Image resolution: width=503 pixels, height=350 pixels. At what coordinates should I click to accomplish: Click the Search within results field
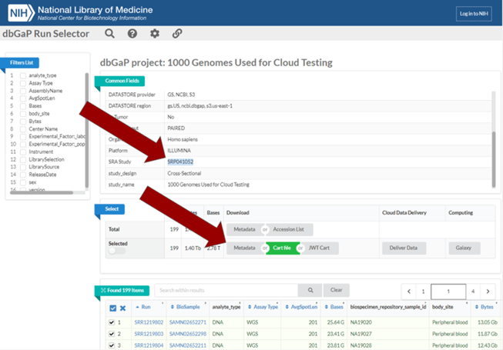pos(226,290)
